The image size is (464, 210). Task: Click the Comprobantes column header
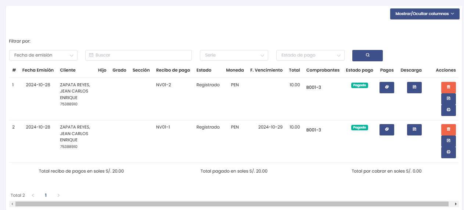point(323,70)
